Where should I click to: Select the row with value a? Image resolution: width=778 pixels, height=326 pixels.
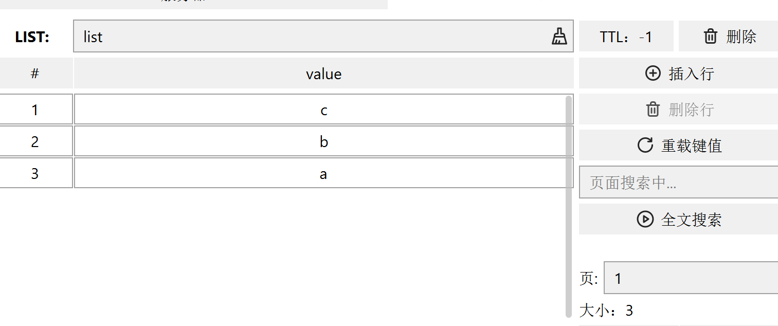coord(323,173)
